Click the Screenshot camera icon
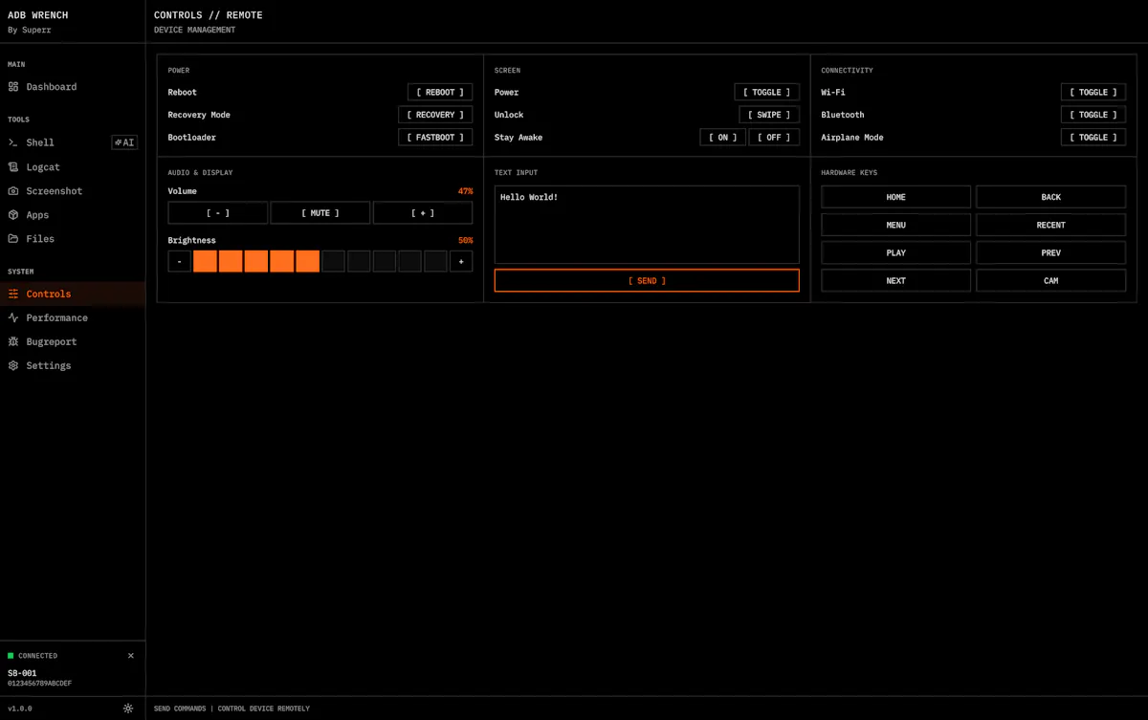The image size is (1148, 720). pos(13,191)
